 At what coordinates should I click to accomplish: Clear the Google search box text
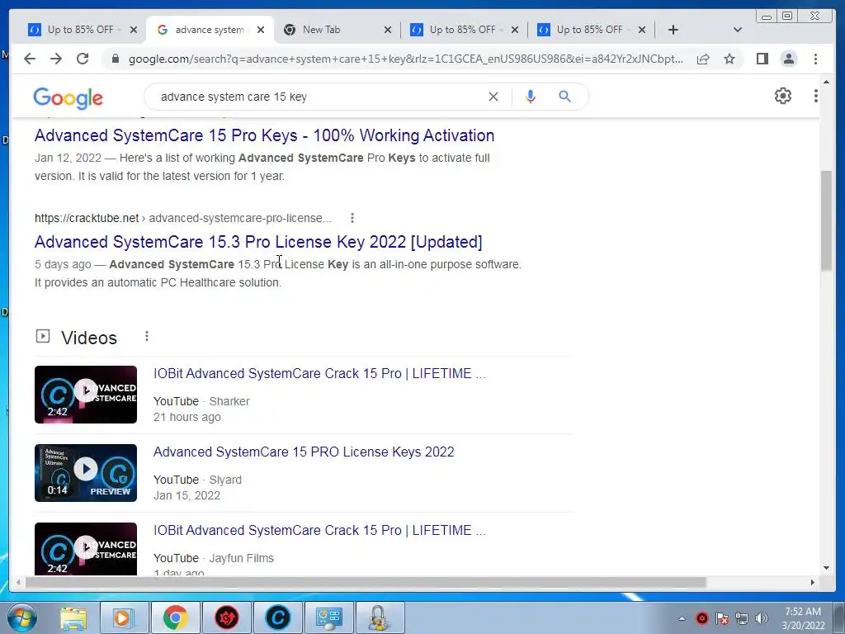(493, 97)
